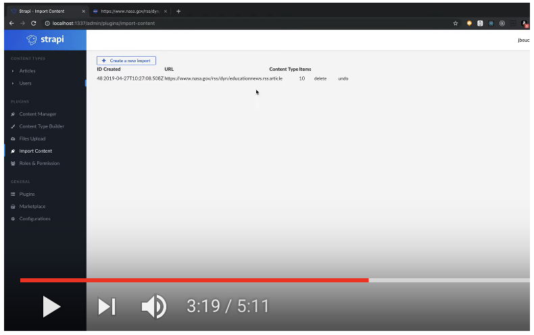Open the Content Manager plugin
This screenshot has height=335, width=534.
point(37,114)
